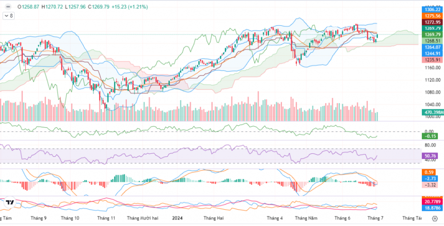Screen dimensions: 444x226
Task: Click the TradingView logo on the chart
Action: pos(10,203)
